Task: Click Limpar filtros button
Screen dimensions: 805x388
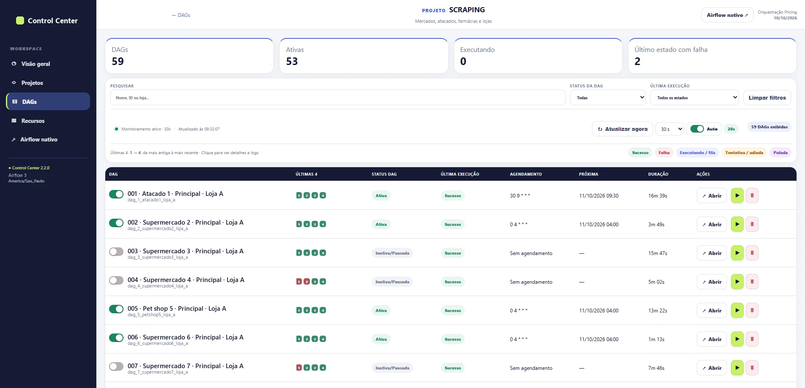Action: pos(767,98)
